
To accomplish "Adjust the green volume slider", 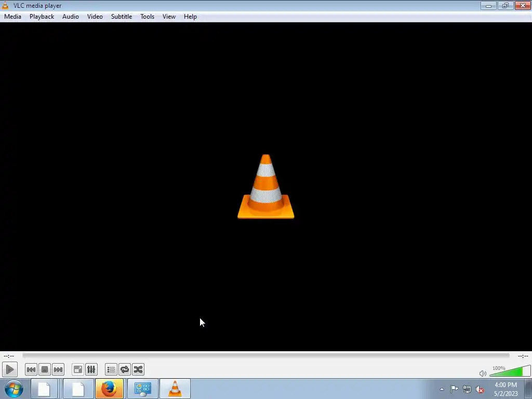I will (510, 371).
